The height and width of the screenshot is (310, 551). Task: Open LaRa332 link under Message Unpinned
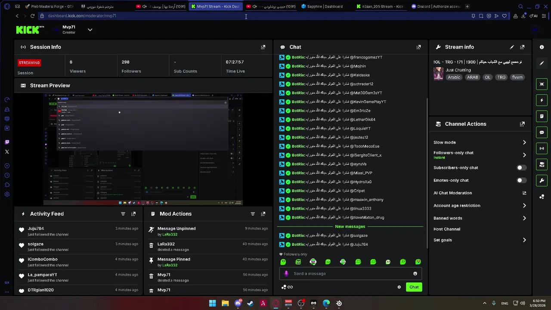(x=170, y=235)
